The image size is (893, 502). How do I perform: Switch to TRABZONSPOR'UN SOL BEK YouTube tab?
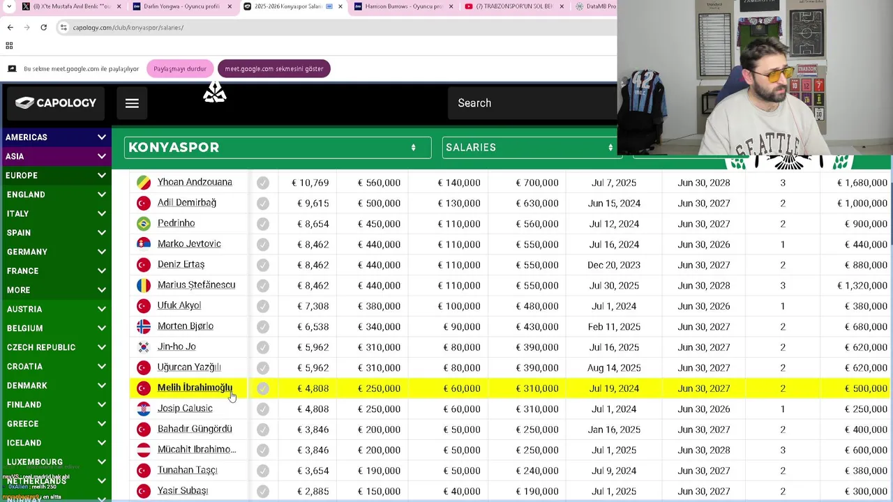[x=513, y=6]
